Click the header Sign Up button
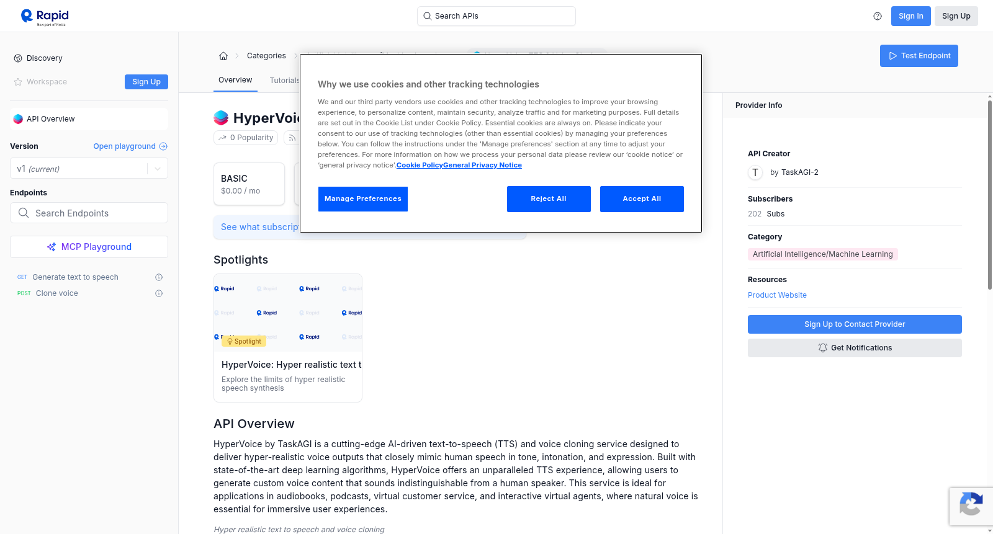This screenshot has width=993, height=534. point(956,16)
